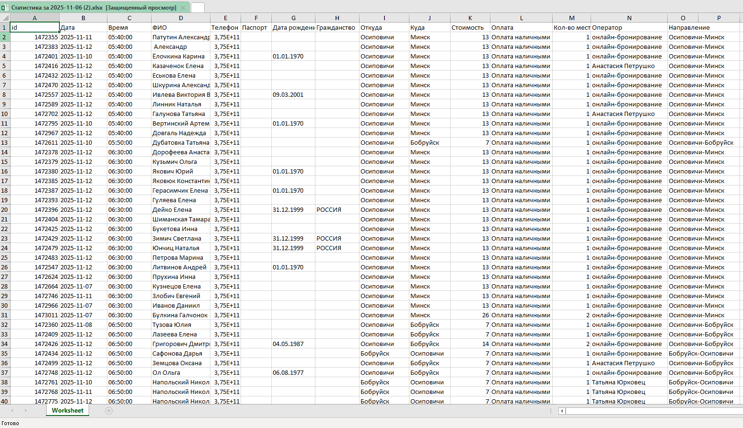Select the Стоимость header cell
The height and width of the screenshot is (428, 743).
(x=470, y=27)
